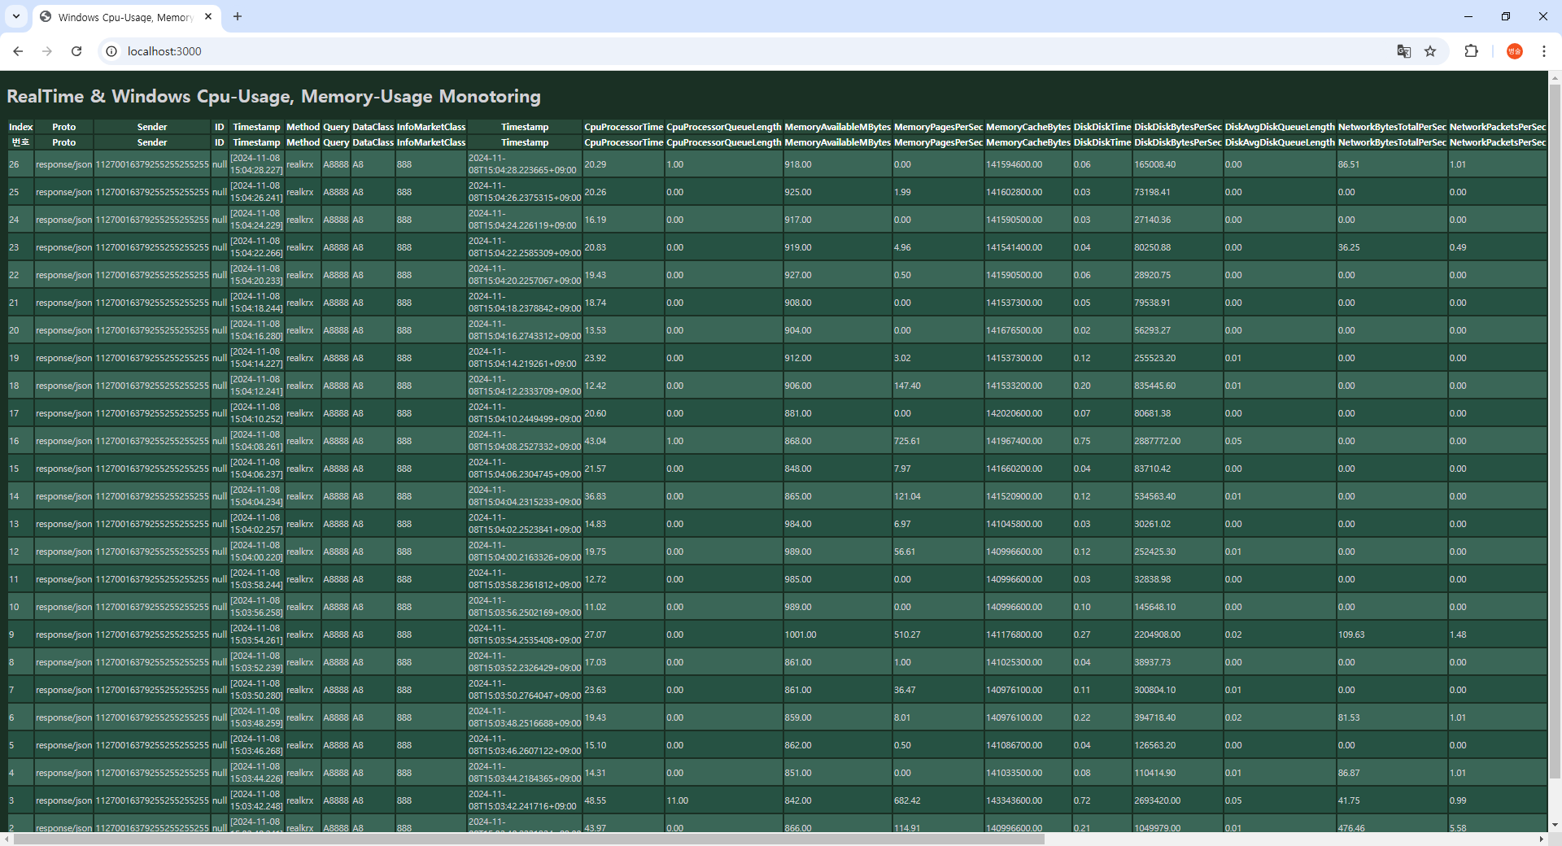Click disk bytes value 2204908.00

pos(1158,634)
